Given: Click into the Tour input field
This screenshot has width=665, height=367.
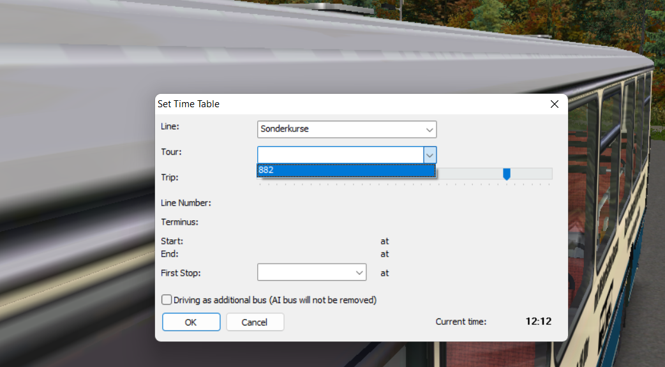Looking at the screenshot, I should coord(340,155).
